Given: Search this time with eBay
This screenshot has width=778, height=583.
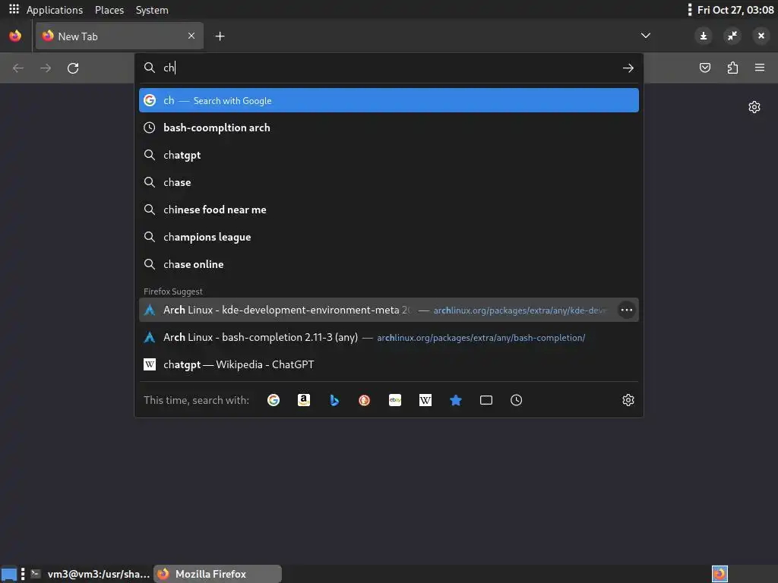Looking at the screenshot, I should 395,400.
